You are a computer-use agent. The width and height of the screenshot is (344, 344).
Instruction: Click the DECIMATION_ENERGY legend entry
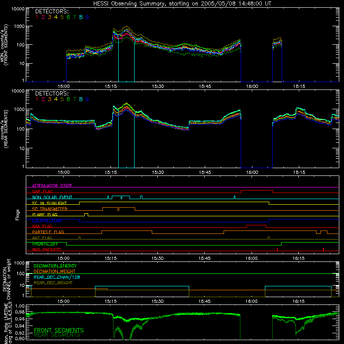tap(55, 266)
